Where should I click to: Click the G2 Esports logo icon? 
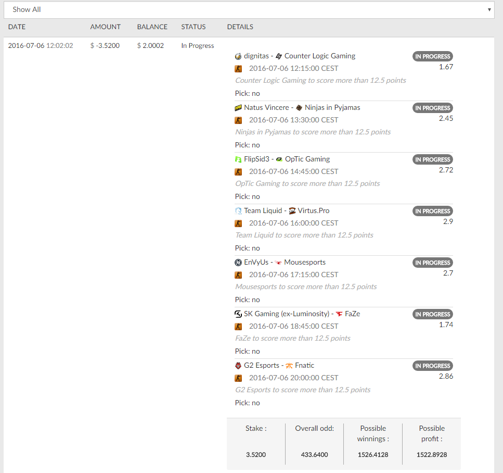click(238, 366)
